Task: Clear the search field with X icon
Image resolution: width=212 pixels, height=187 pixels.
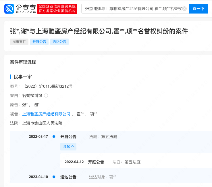Action: (x=184, y=9)
